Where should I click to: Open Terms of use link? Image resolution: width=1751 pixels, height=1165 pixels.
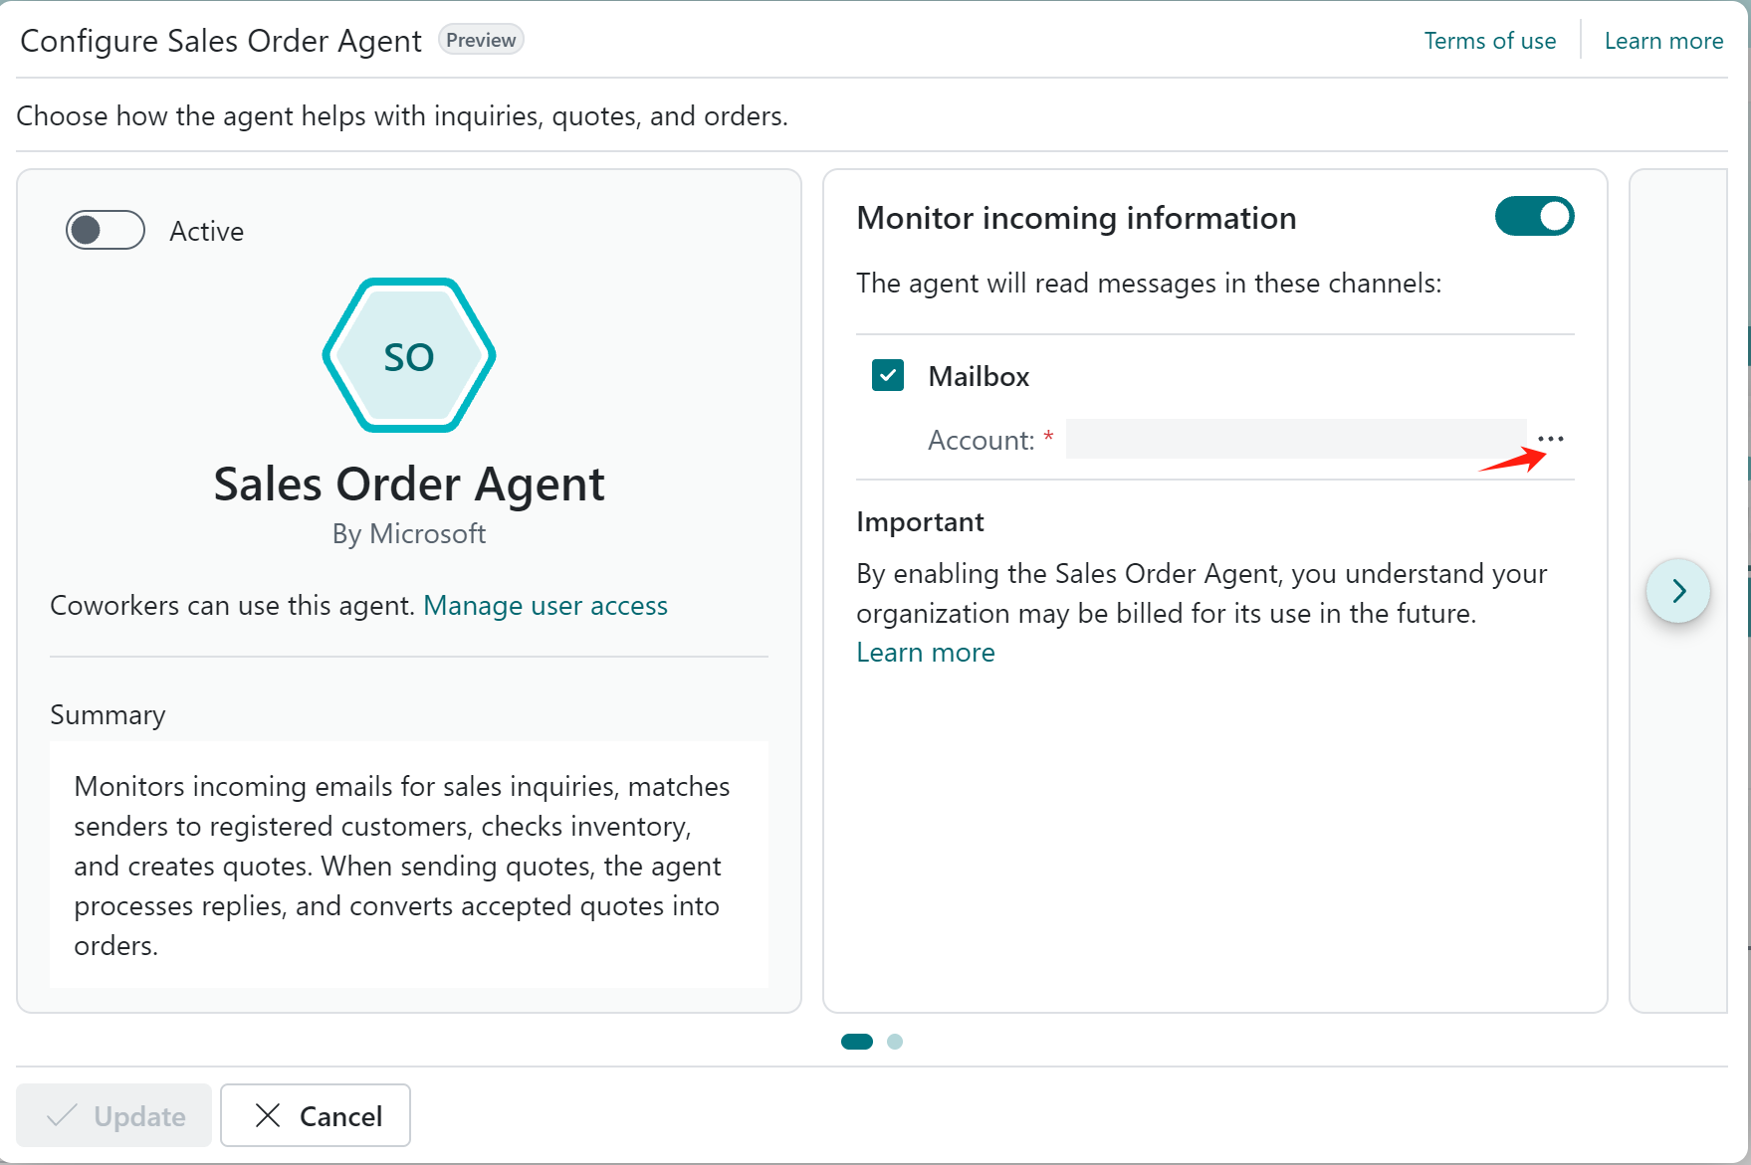pyautogui.click(x=1489, y=41)
